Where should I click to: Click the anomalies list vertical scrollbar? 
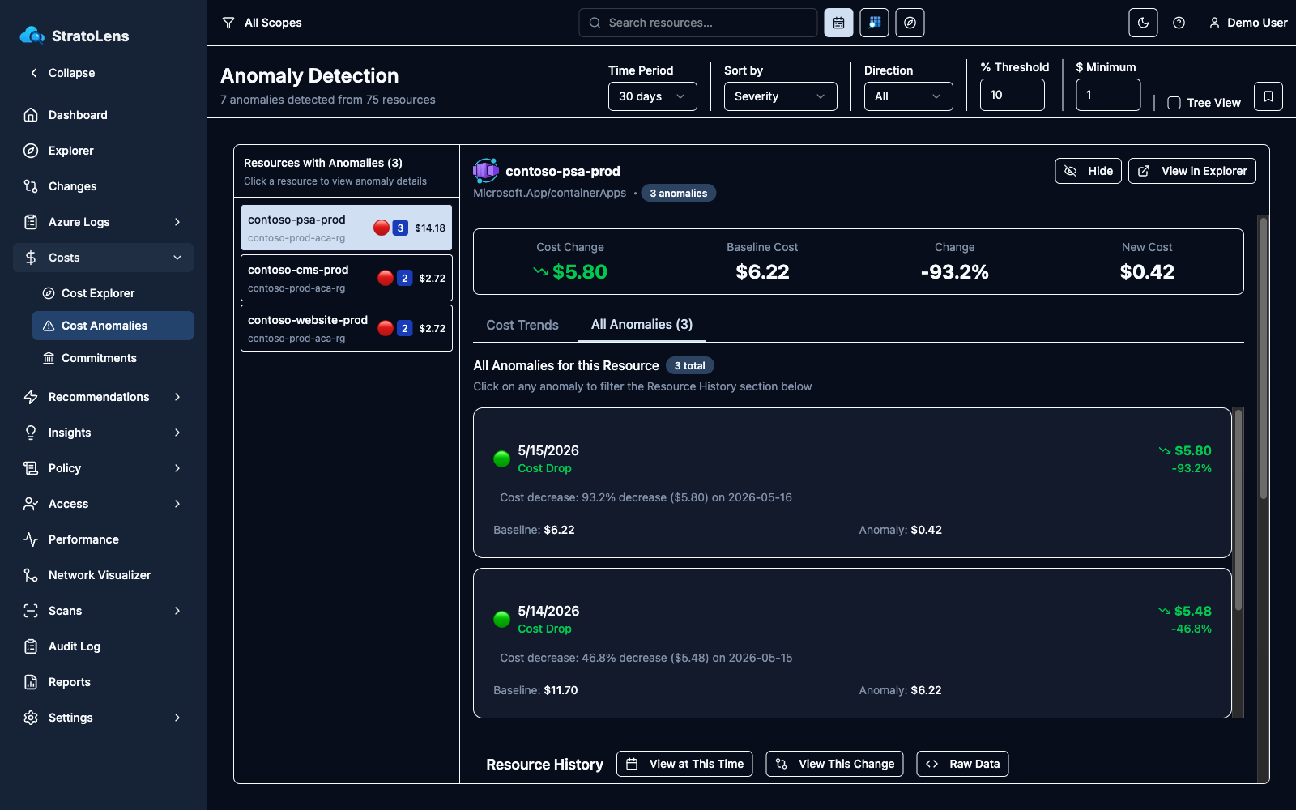coord(1238,510)
